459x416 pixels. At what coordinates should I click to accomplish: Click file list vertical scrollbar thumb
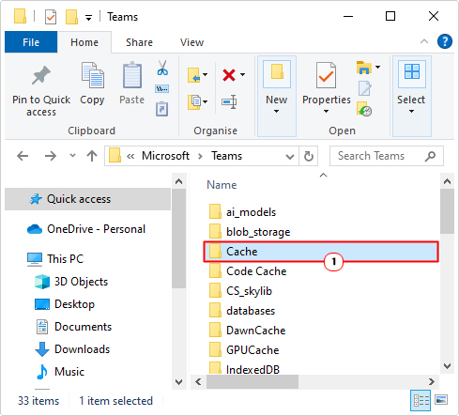(447, 211)
